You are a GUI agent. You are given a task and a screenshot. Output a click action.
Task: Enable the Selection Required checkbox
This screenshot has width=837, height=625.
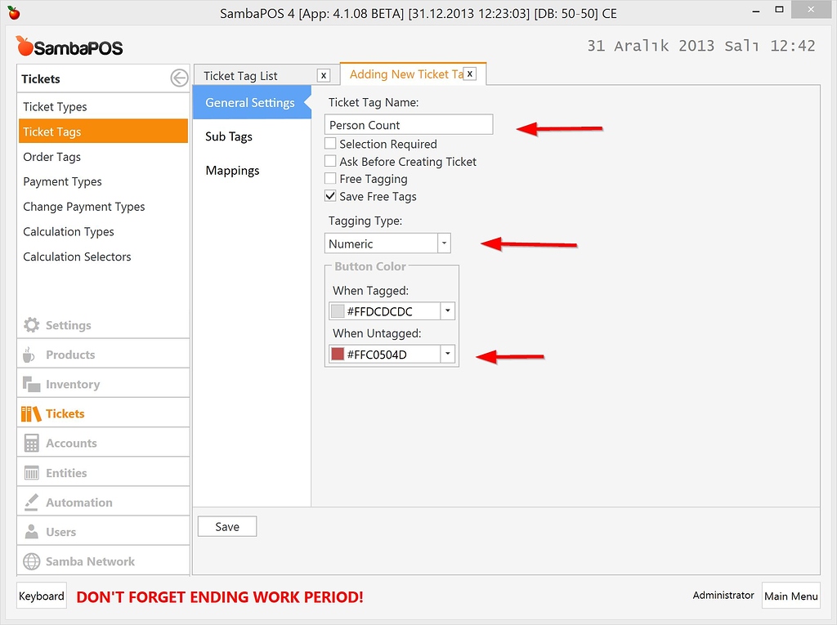pyautogui.click(x=330, y=144)
